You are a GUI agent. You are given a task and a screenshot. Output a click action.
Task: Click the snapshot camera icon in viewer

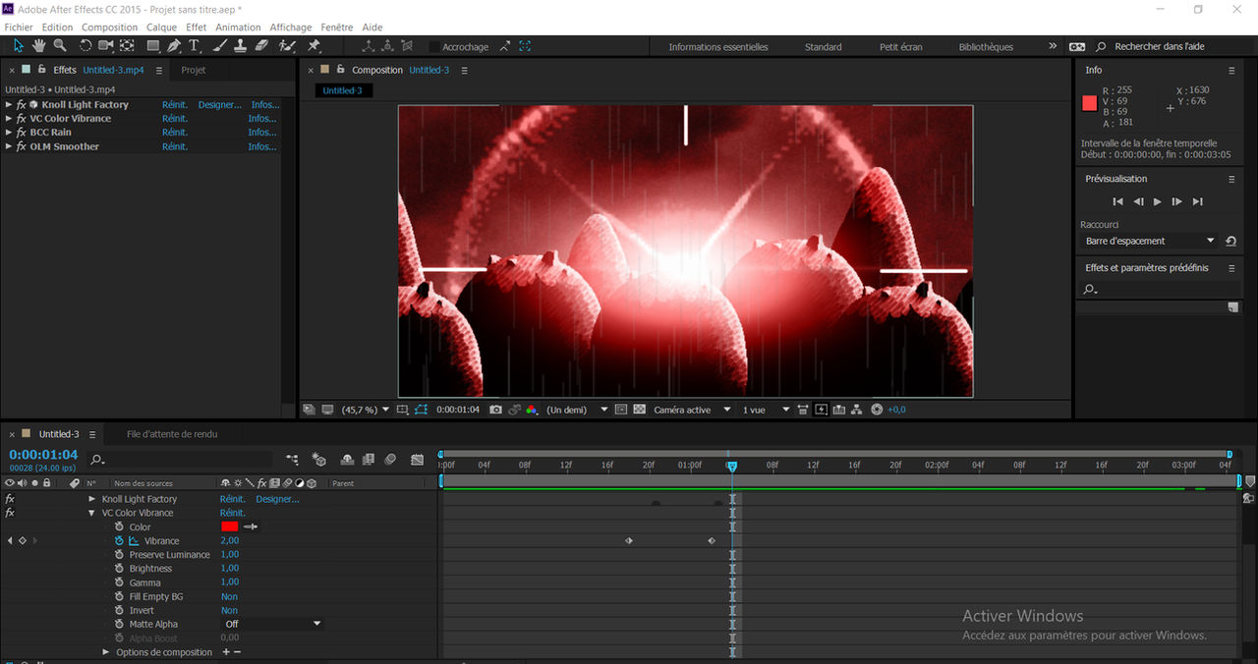tap(496, 410)
